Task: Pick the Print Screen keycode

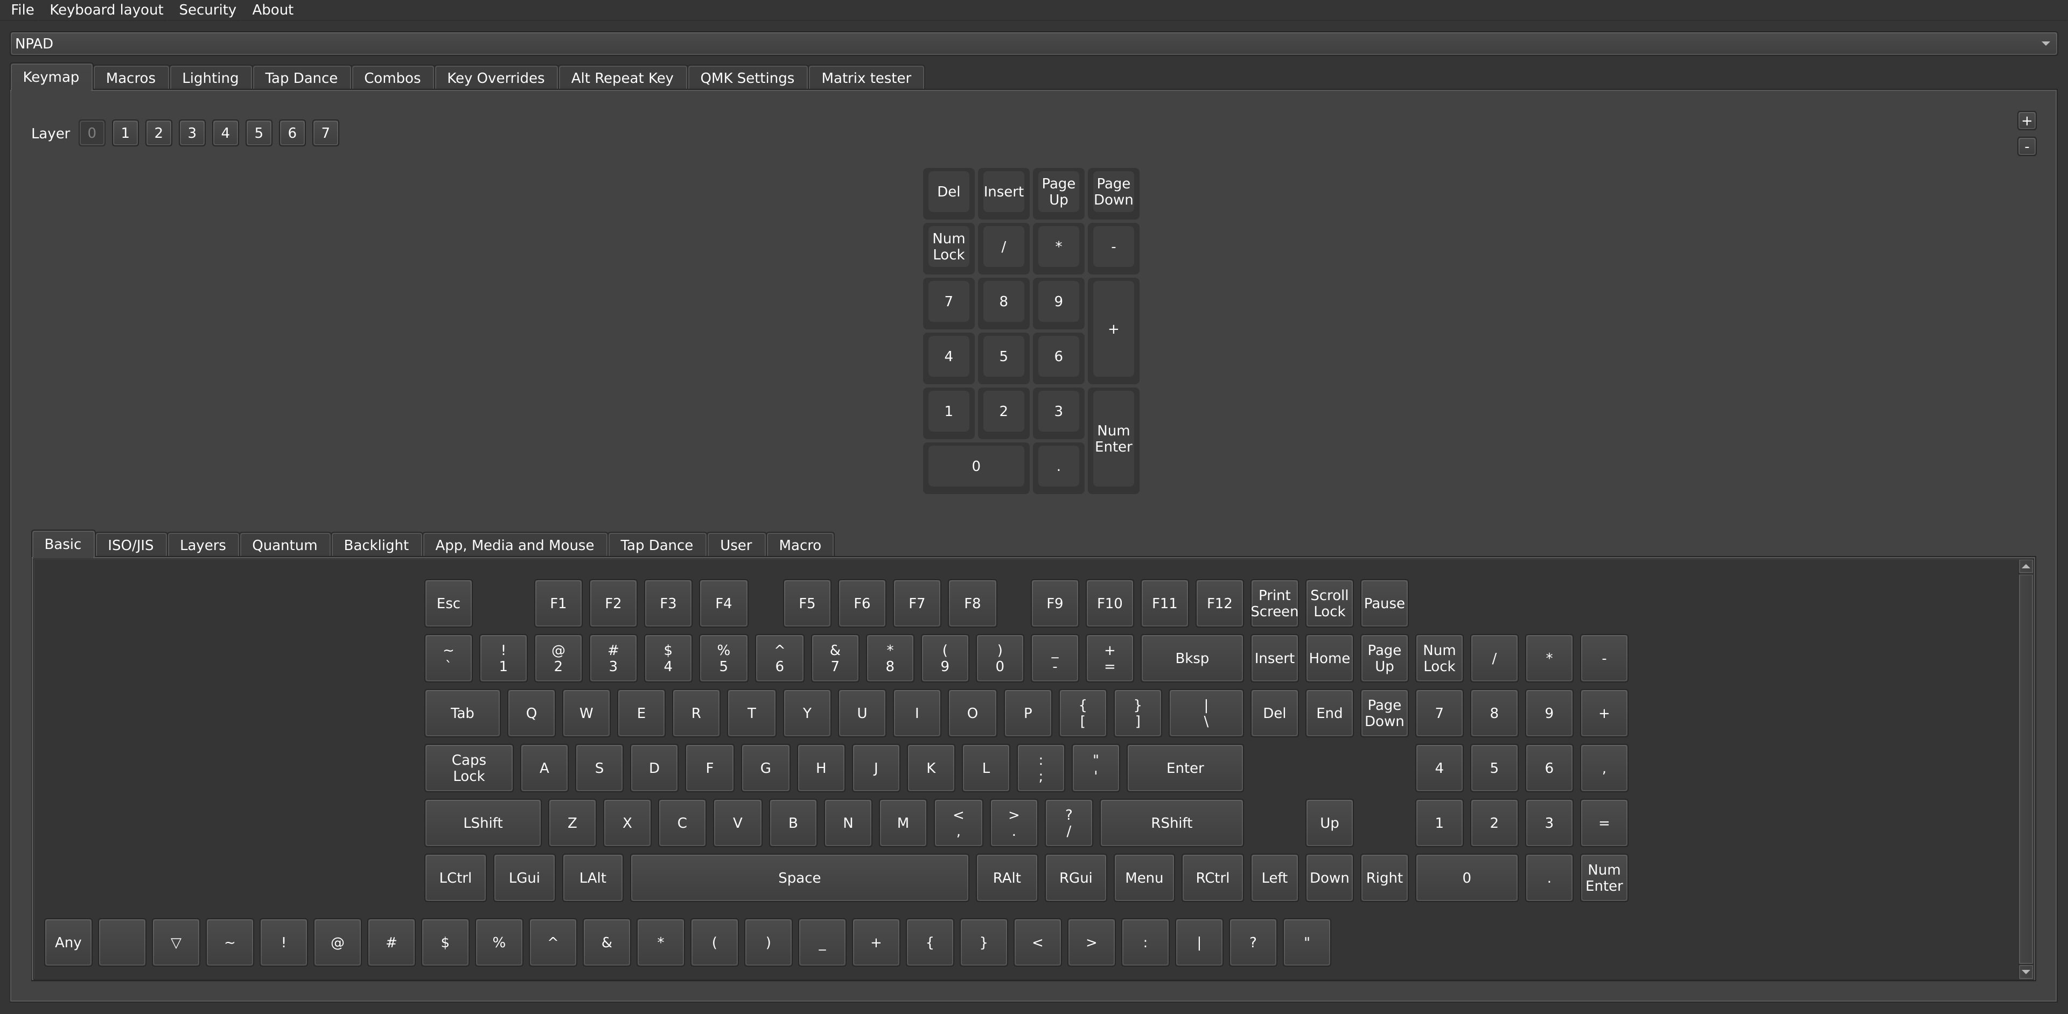Action: [x=1273, y=603]
